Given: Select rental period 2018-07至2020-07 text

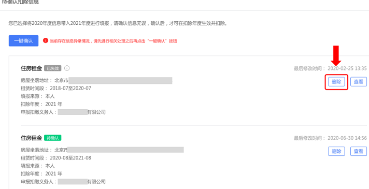Looking at the screenshot, I should 70,89.
